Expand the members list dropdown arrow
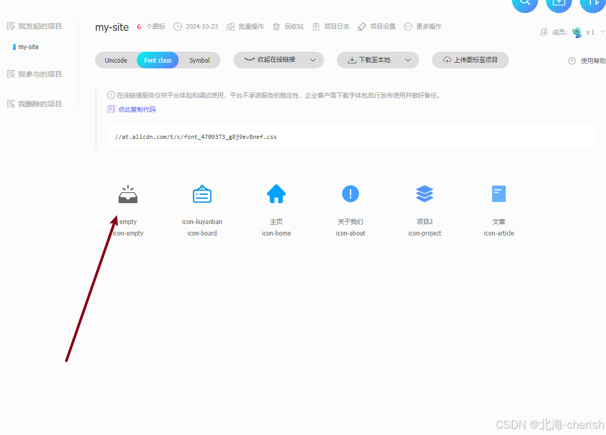 tap(602, 32)
